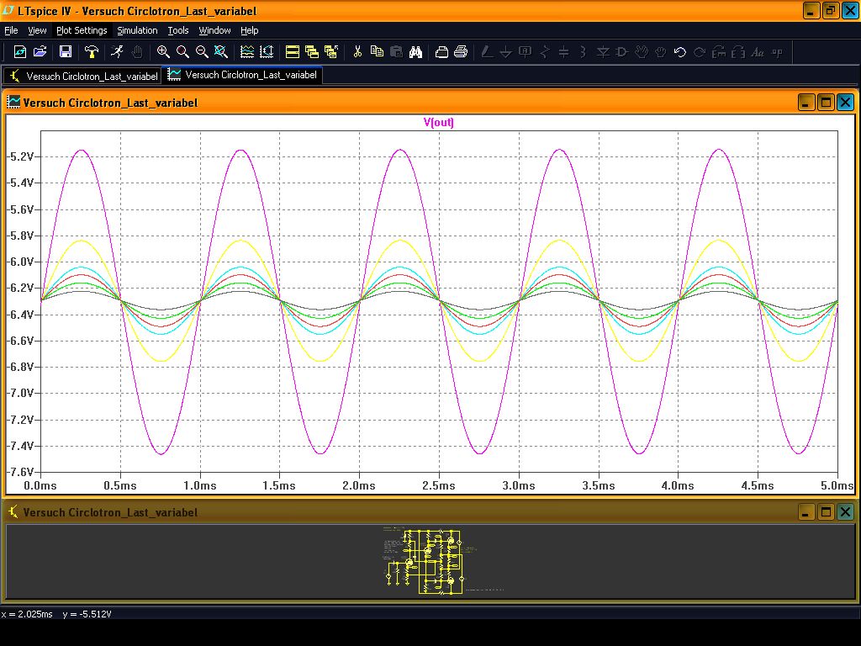861x646 pixels.
Task: Switch to the schematic tab
Action: 82,76
